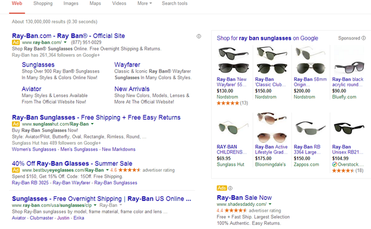Click Classic Clubmaster sunglasses product image
This screenshot has height=229, width=371.
[272, 60]
